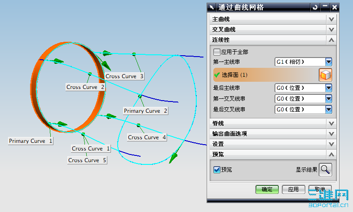Screen dimensions: 353x212
Task: Collapse the 连续性 section
Action: pos(273,40)
